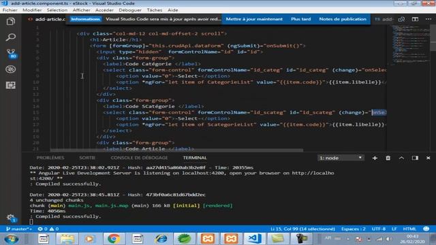
Task: Switch to CONSOLE DE DÉBOGAGE tab
Action: (139, 158)
